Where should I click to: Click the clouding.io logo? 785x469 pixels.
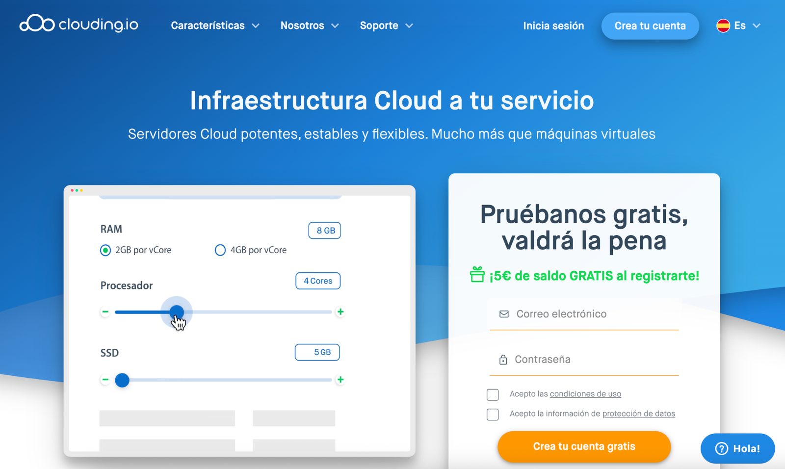coord(78,25)
